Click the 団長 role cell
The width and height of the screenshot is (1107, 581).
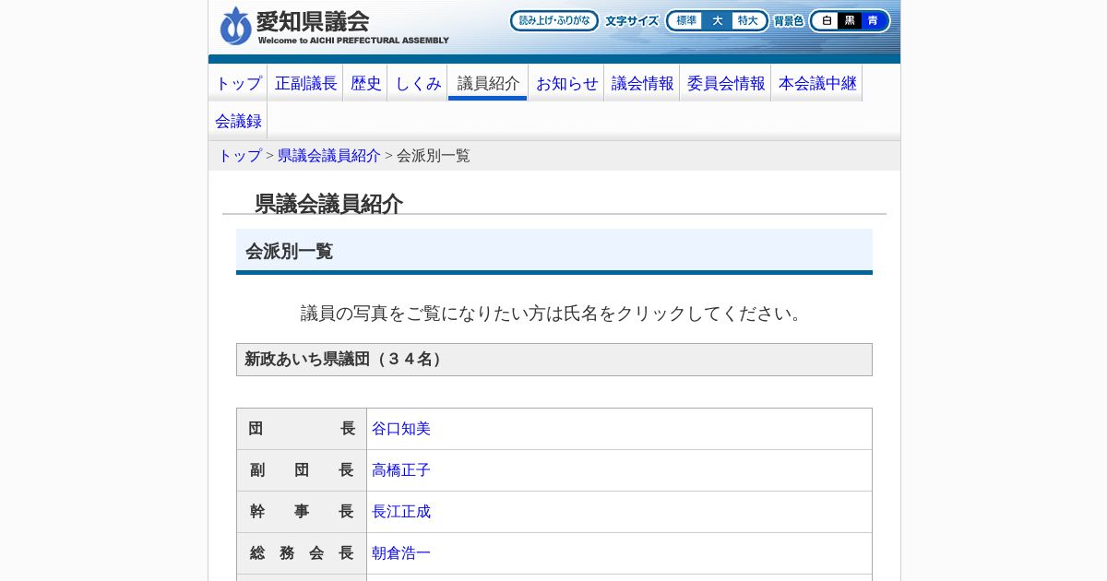click(x=302, y=429)
